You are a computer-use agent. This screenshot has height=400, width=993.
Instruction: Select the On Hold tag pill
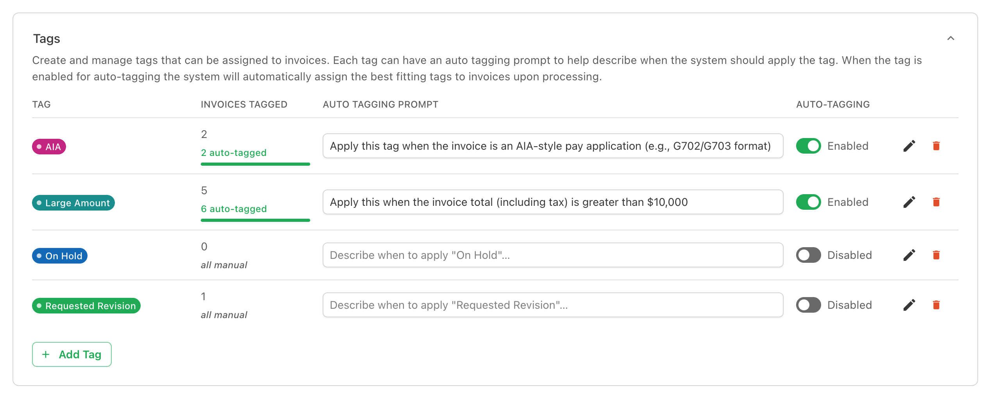coord(60,256)
